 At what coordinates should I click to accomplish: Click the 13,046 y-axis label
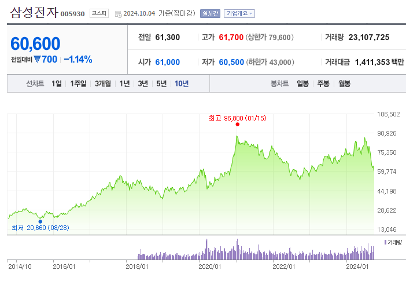click(387, 229)
